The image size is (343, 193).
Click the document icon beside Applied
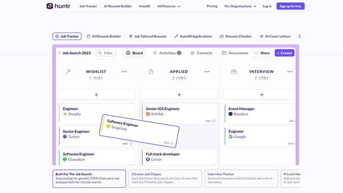(x=151, y=71)
